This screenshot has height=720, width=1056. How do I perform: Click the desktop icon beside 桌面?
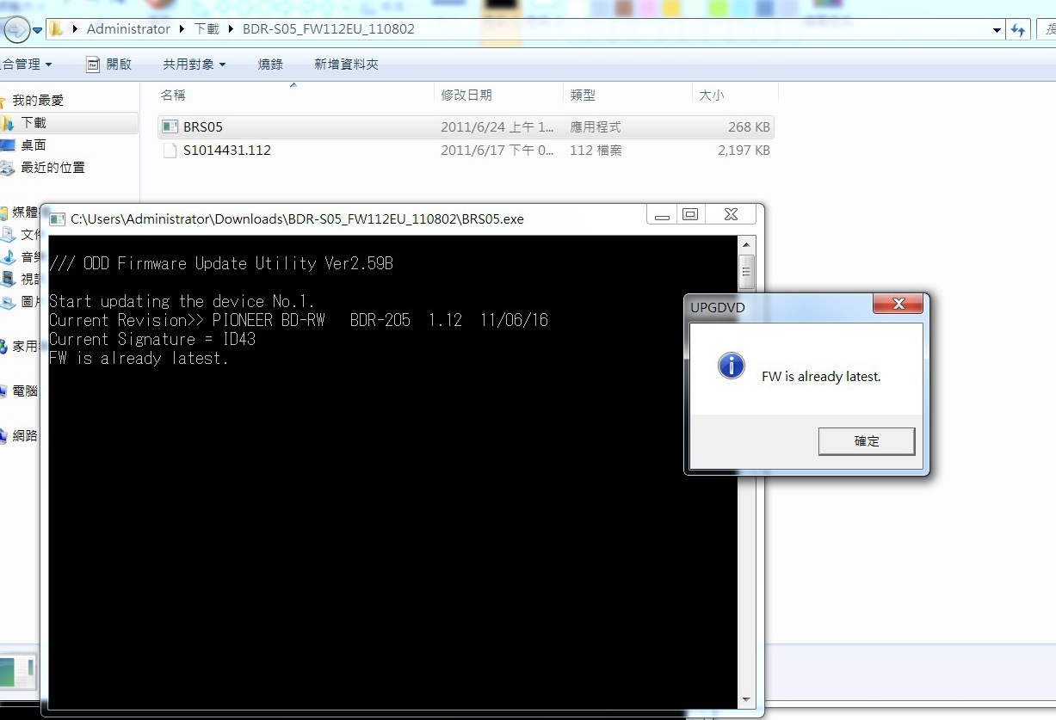(x=8, y=145)
